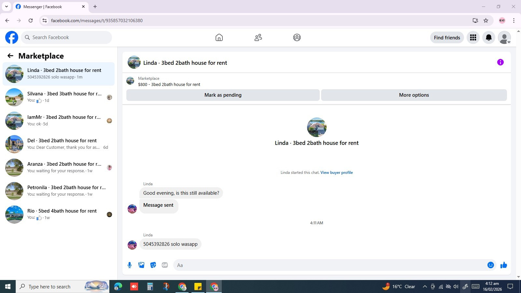Open conversation information icon
Image resolution: width=521 pixels, height=293 pixels.
coord(500,62)
